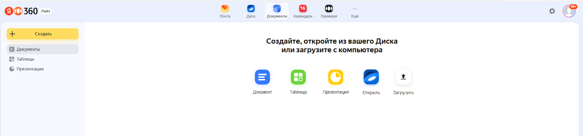Viewport: 583px width, 136px height.
Task: Click the 99+ notifications badge
Action: pos(574,7)
